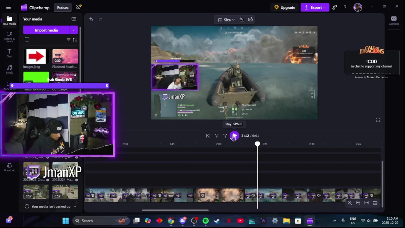405x228 pixels.
Task: Undo the last edit
Action: click(91, 19)
